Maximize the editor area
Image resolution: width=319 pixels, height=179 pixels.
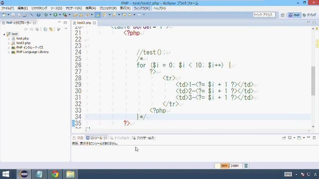click(314, 22)
